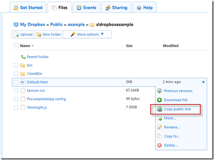Collapse the Default.html row action arrow
Screen dimensions: 214x160
(203, 82)
